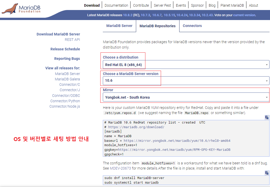Screen dimensions: 270x187
Task: View releases for Connector/Node.js
Action: coord(65,106)
